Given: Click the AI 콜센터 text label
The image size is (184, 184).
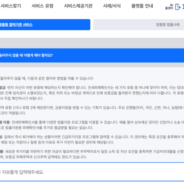Looking at the screenshot, I should (169, 7).
